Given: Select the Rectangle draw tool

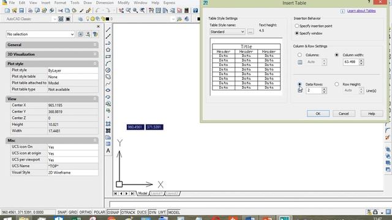Looking at the screenshot, I should (x=108, y=57).
